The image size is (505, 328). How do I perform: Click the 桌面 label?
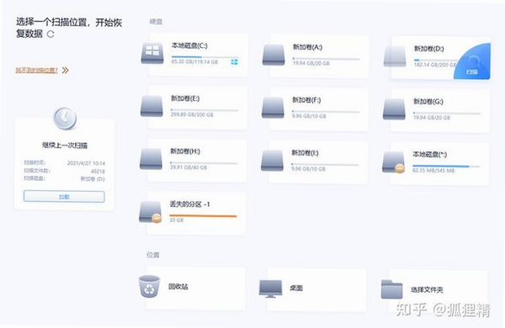[296, 288]
